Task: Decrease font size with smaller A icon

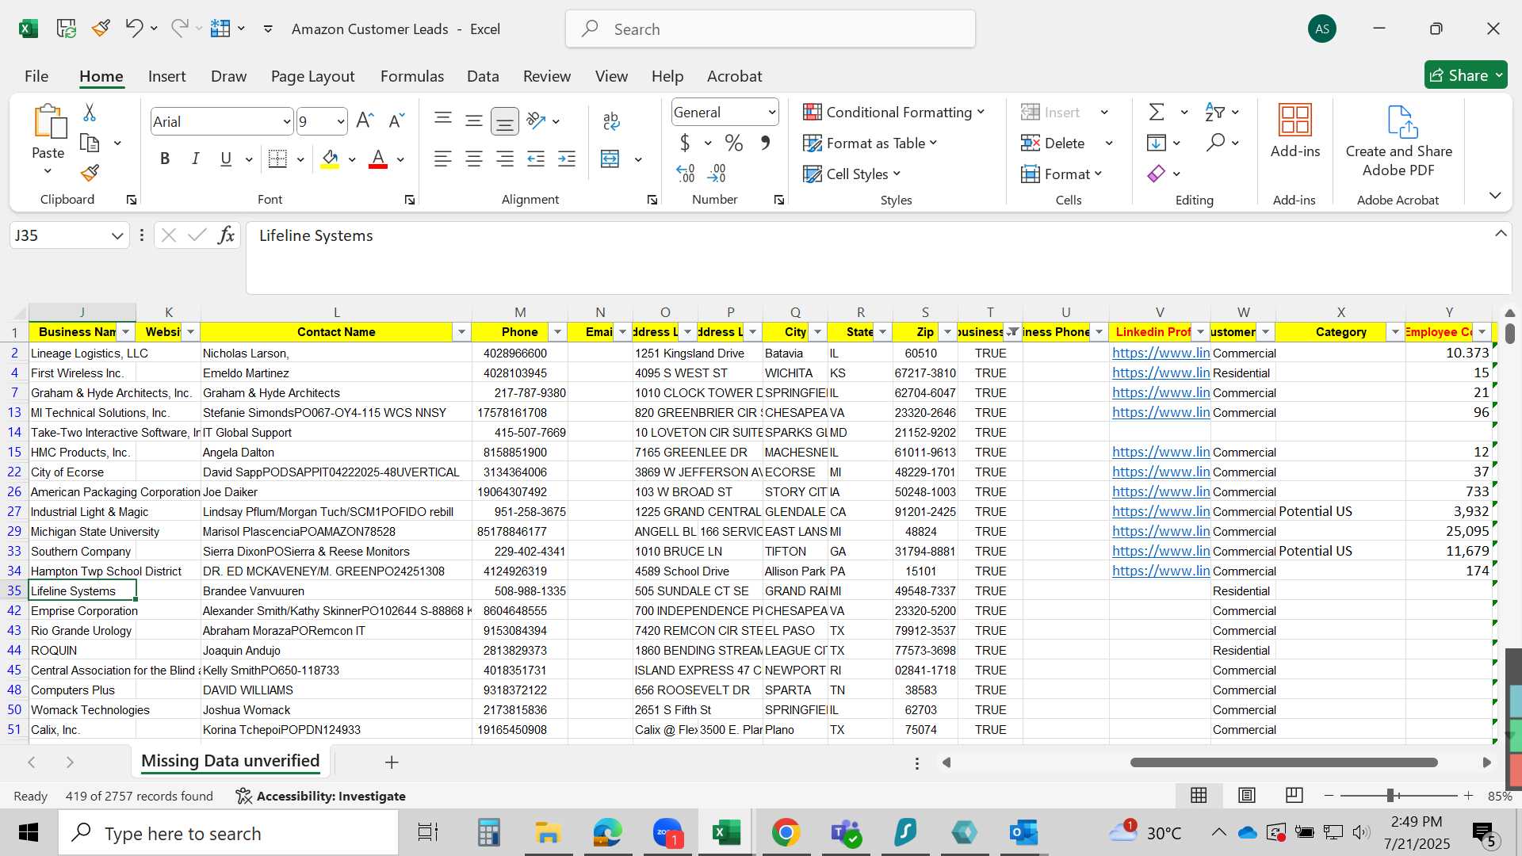Action: click(x=396, y=120)
